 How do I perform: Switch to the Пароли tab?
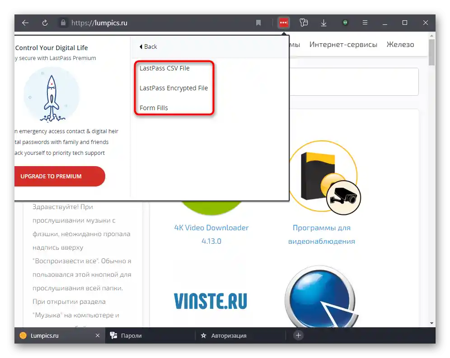pos(150,335)
